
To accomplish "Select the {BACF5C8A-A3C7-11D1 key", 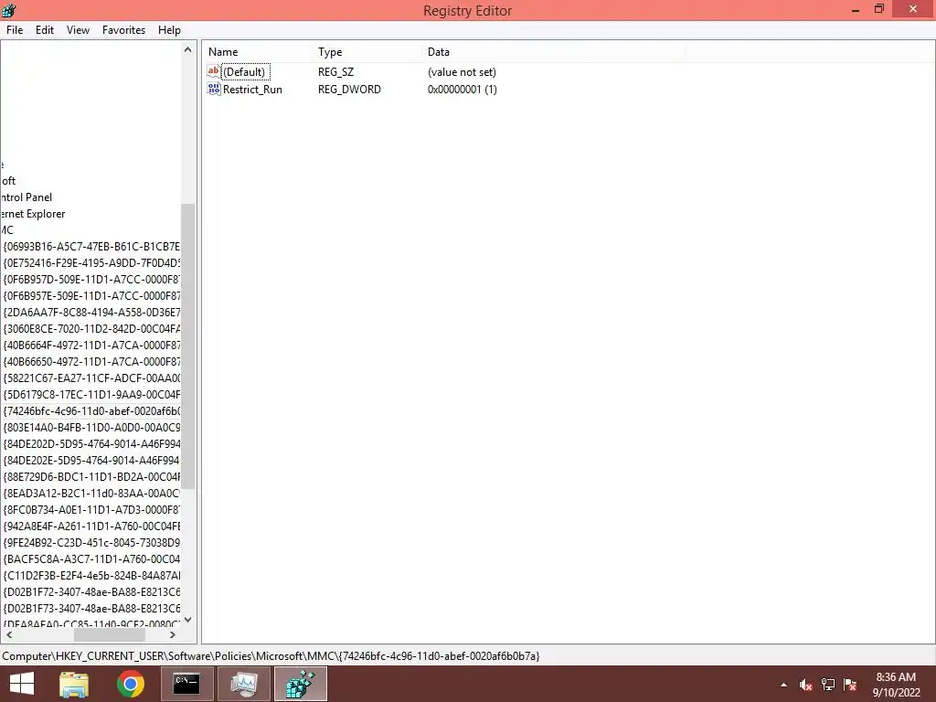I will click(91, 559).
